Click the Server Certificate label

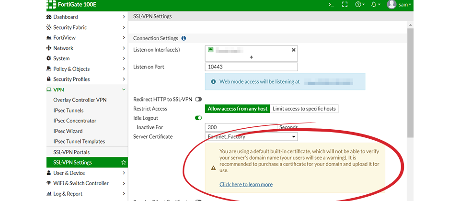153,136
